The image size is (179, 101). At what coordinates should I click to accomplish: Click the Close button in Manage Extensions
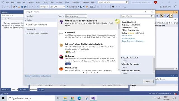[148, 82]
